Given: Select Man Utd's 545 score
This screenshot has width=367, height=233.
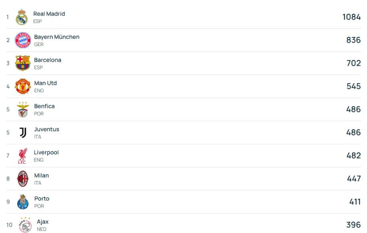Looking at the screenshot, I should (353, 86).
